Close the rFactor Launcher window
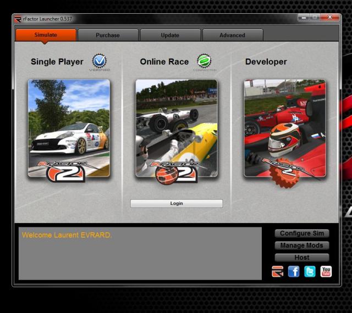The height and width of the screenshot is (313, 352). 330,17
